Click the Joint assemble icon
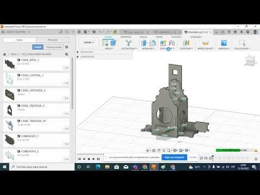The height and width of the screenshot is (195, 260). pos(172,43)
